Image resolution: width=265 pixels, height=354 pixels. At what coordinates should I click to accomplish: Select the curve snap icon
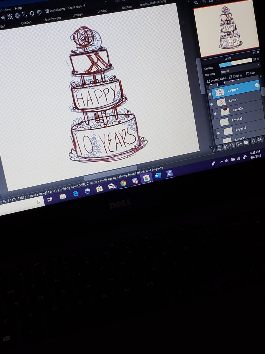pos(25,14)
